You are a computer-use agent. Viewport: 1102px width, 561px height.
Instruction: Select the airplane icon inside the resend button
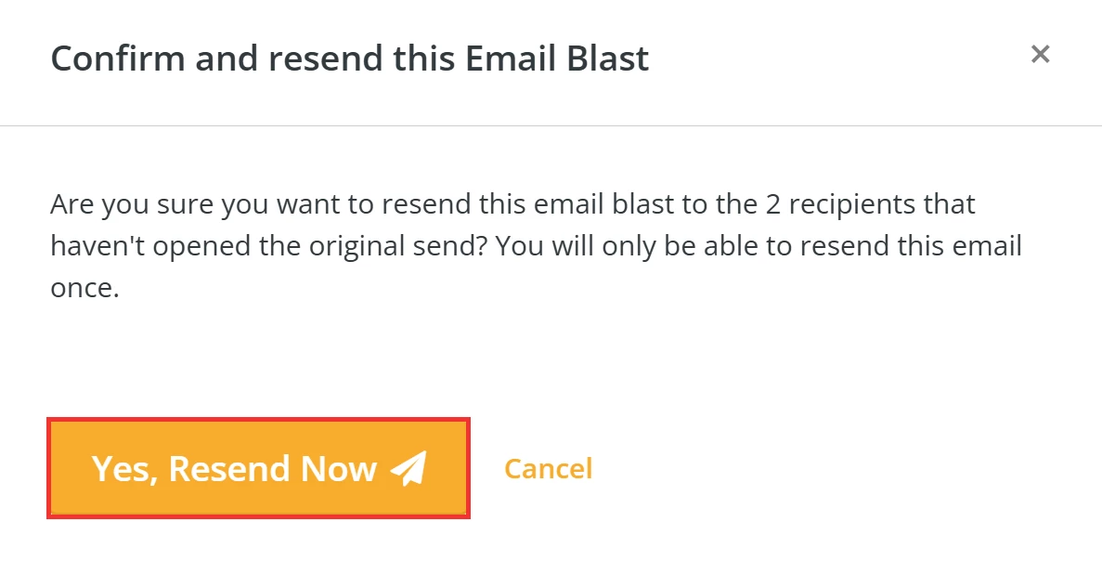(407, 467)
